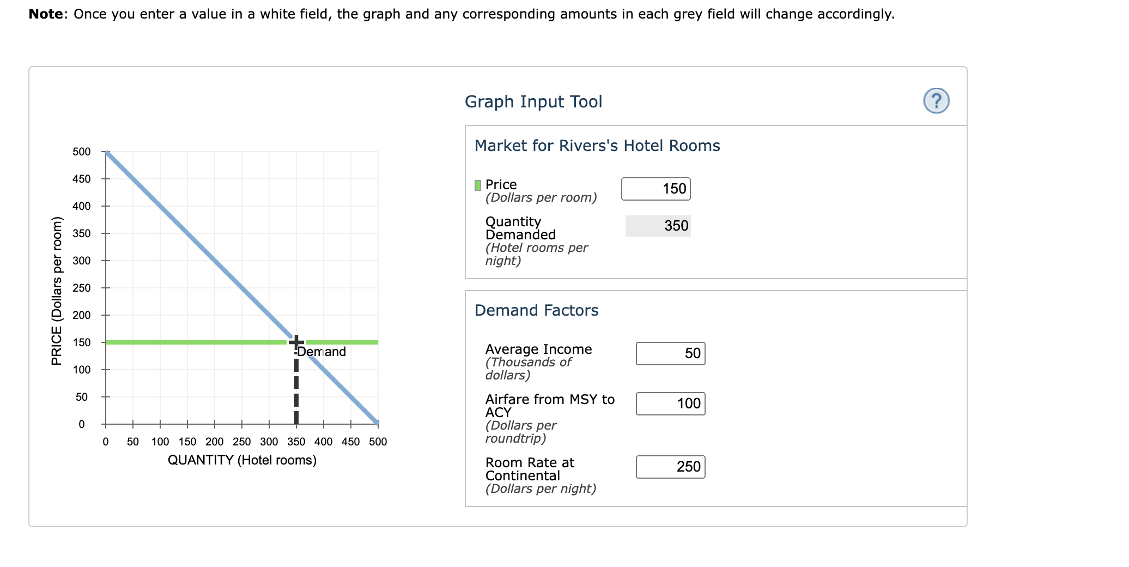Click the Airfare from MSY to ACY field

tap(670, 404)
